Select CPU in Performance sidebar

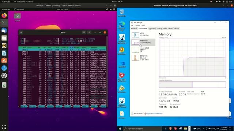pos(143,35)
